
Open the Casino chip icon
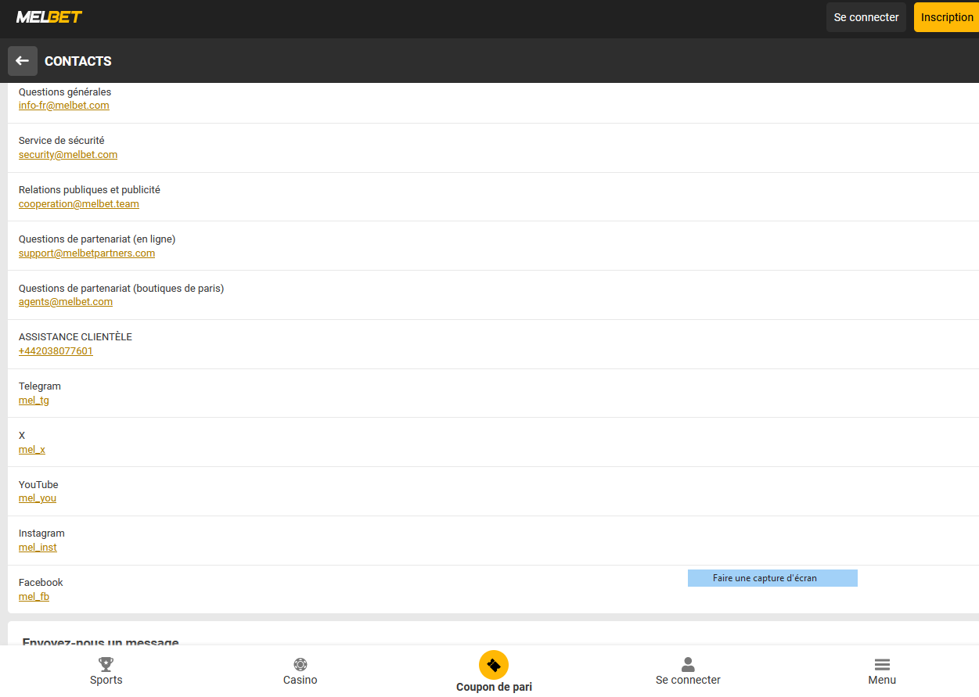click(x=300, y=664)
